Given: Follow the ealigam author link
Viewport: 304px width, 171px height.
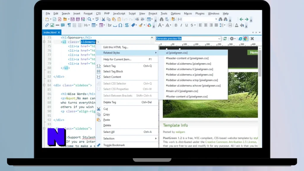Looking at the screenshot, I should (x=180, y=132).
